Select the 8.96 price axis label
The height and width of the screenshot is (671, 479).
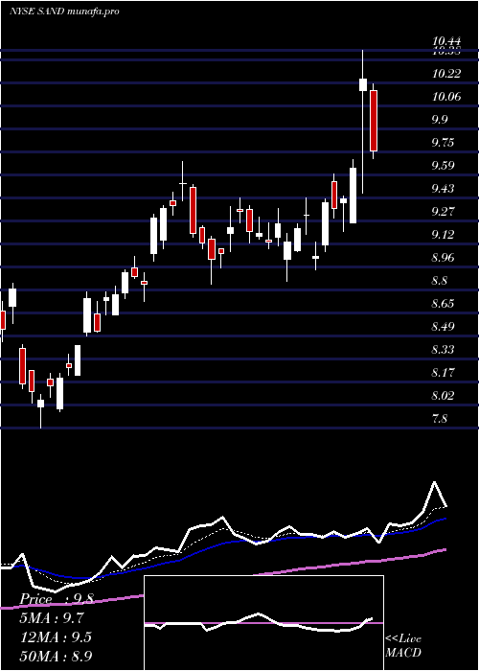click(443, 258)
